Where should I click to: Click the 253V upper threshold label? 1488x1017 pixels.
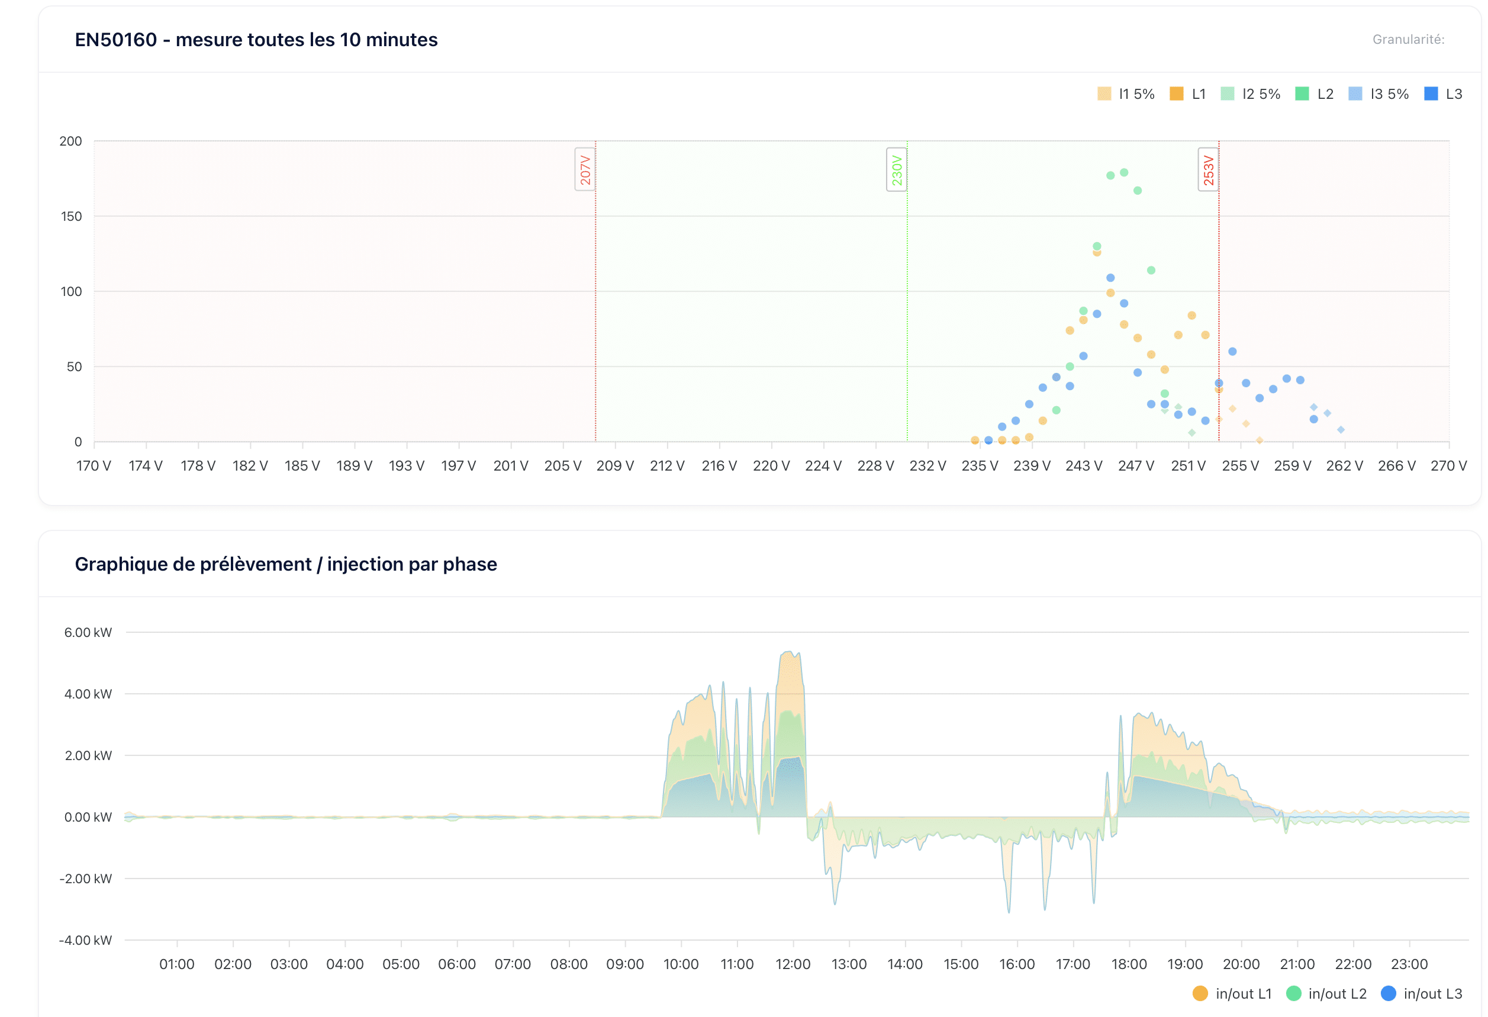[1208, 170]
